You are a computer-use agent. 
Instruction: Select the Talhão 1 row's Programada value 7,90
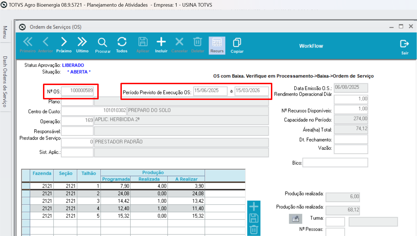tap(116, 186)
